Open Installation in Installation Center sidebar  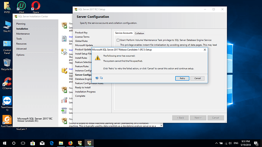pos(22,29)
